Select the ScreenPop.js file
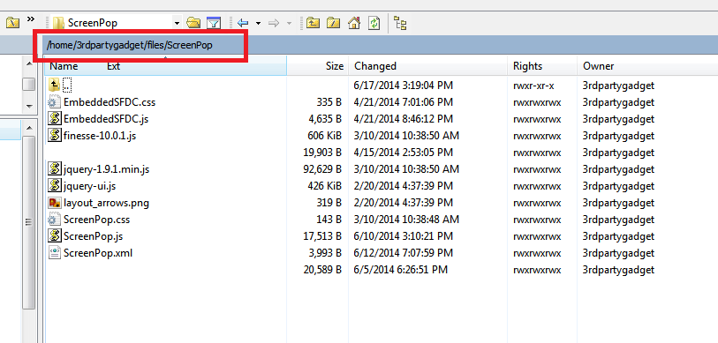 (x=93, y=236)
